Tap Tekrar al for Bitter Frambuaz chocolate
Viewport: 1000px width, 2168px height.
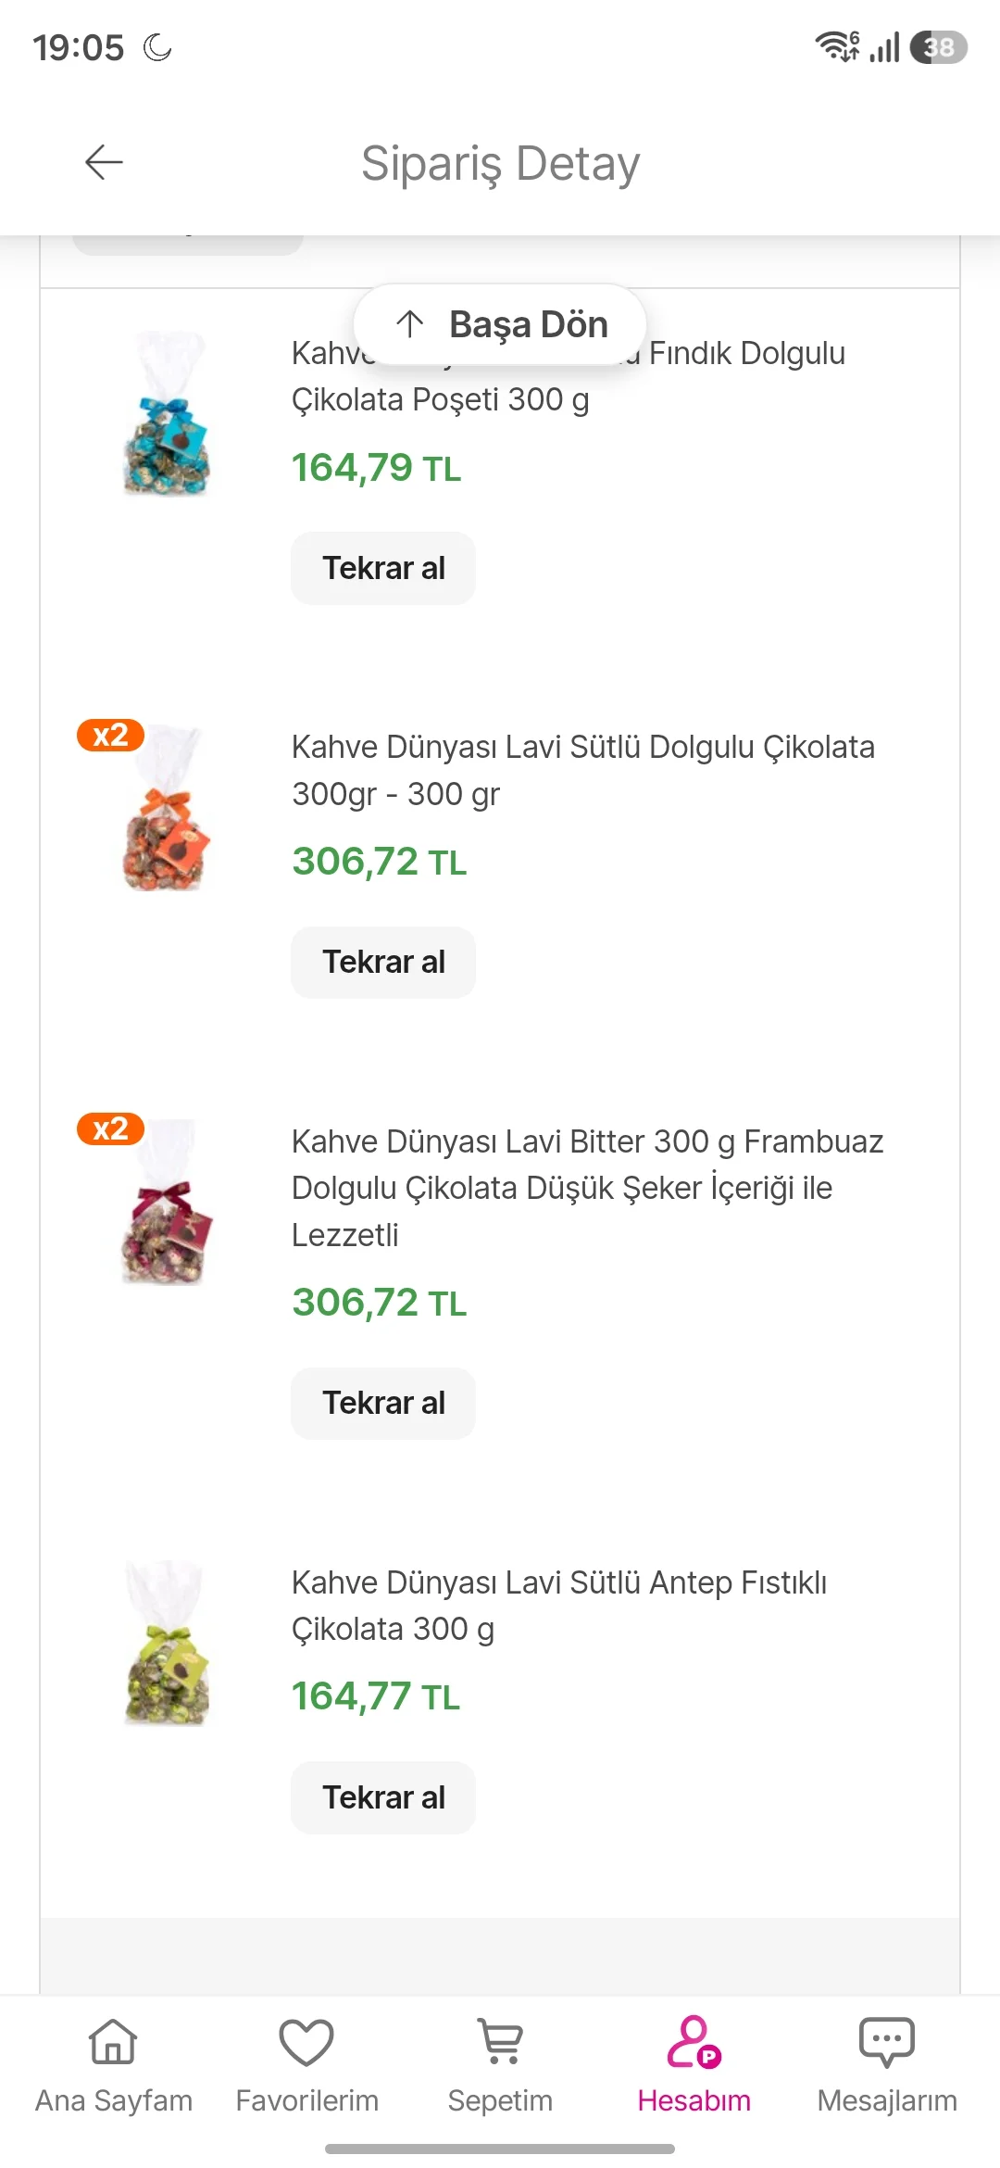pos(383,1403)
